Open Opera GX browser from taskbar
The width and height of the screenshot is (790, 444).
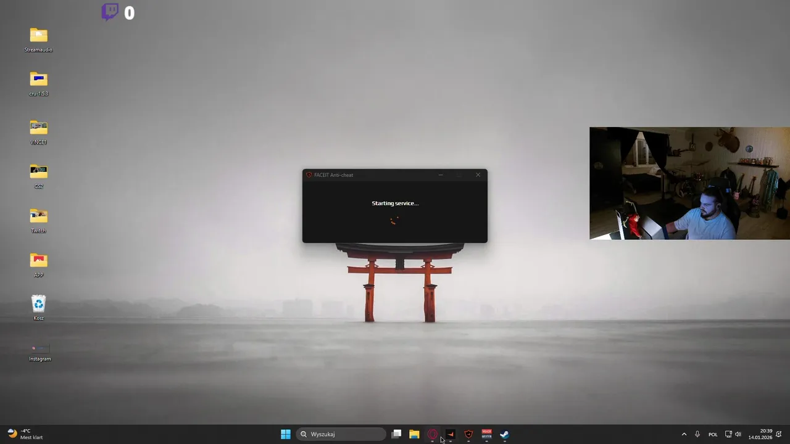click(432, 434)
